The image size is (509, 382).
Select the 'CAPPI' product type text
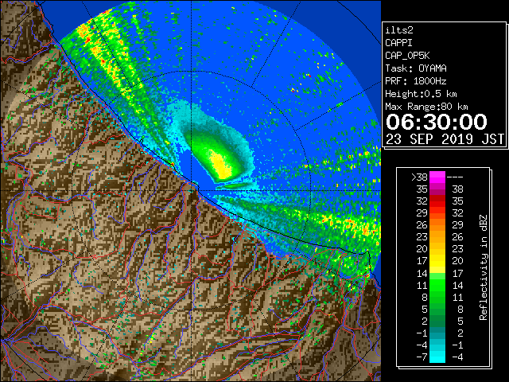(398, 43)
